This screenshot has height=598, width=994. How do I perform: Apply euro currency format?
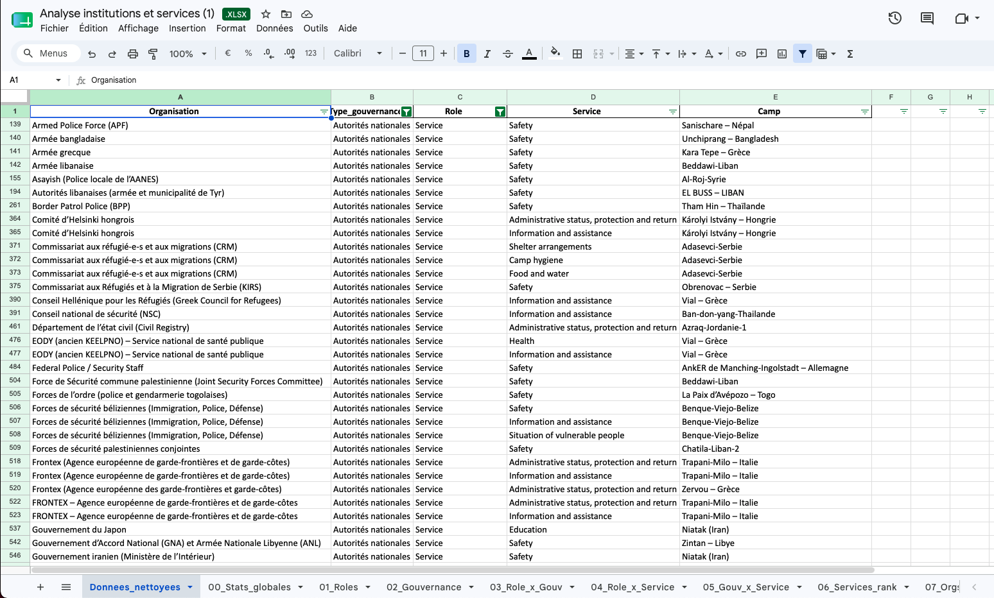click(x=228, y=53)
